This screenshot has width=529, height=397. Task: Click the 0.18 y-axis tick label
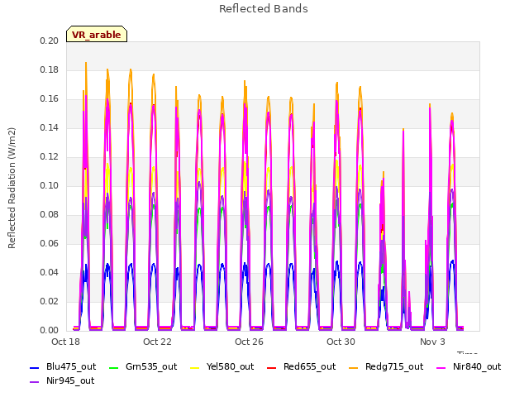[x=50, y=69]
